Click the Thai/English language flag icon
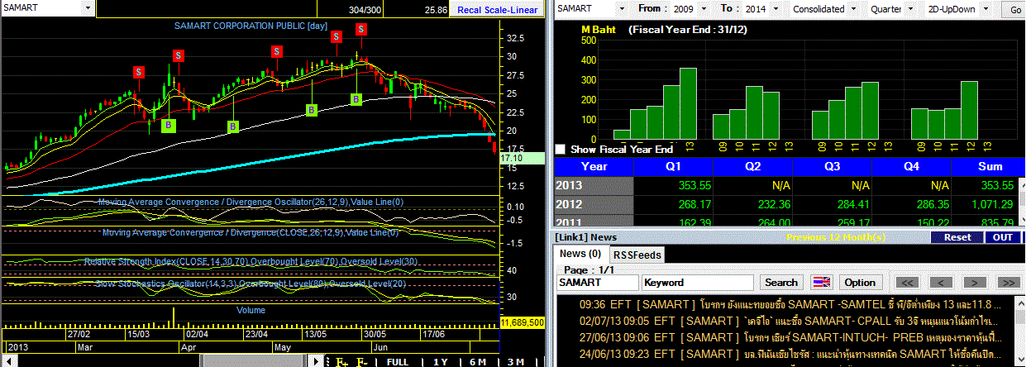This screenshot has height=367, width=1031. coord(821,283)
